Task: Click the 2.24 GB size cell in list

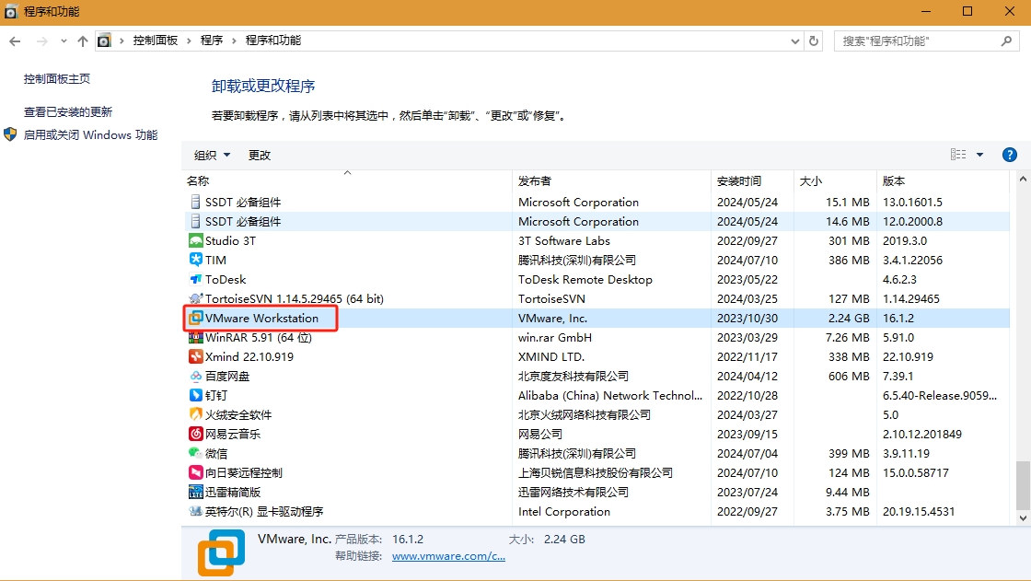Action: pyautogui.click(x=849, y=319)
